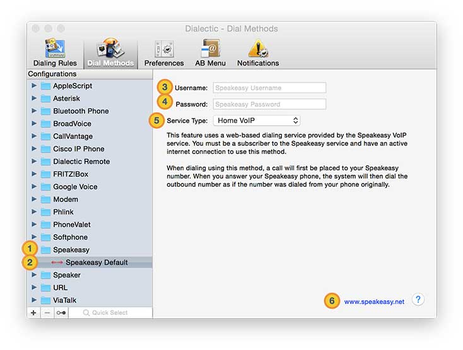The image size is (463, 350).
Task: Click the BroadVoice folder icon
Action: coord(45,124)
